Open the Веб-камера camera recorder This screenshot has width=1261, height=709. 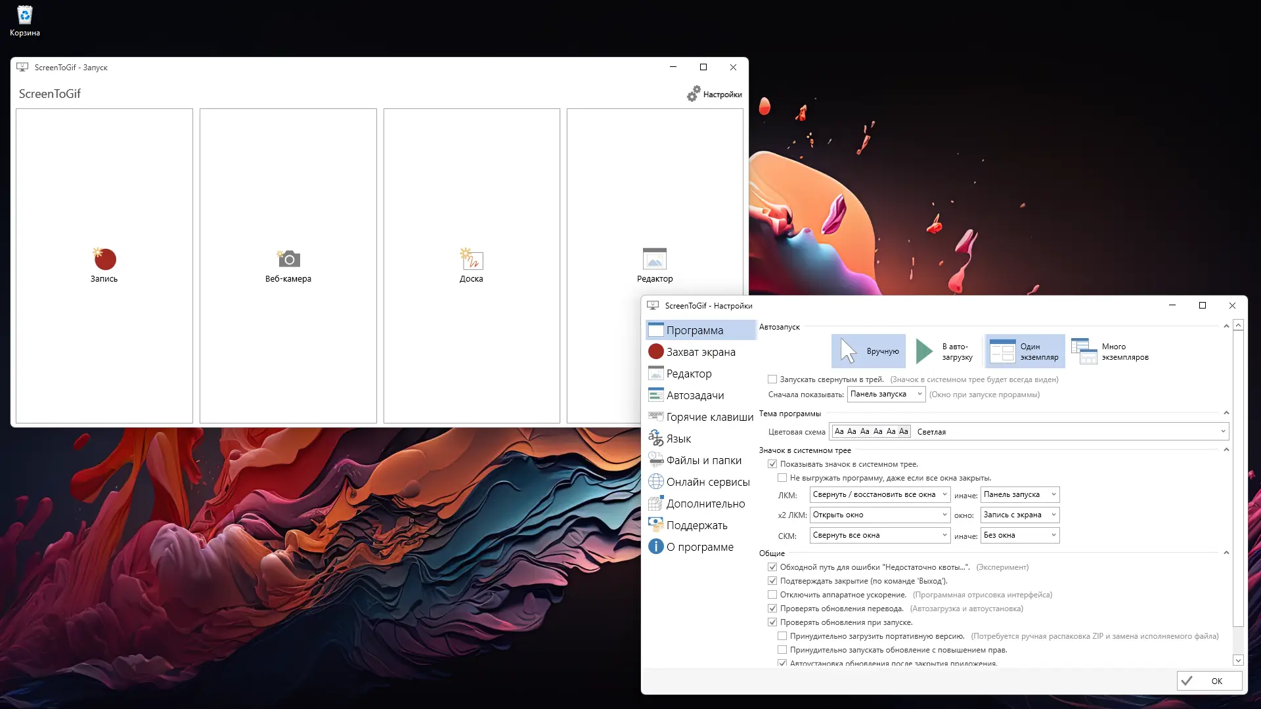coord(288,259)
